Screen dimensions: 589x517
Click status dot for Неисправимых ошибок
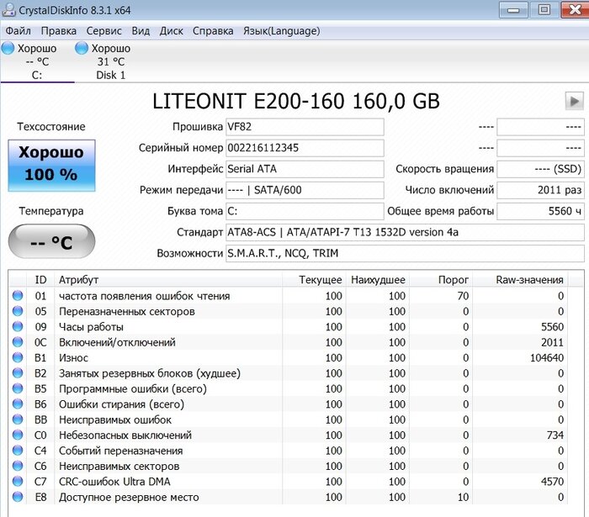[x=18, y=419]
